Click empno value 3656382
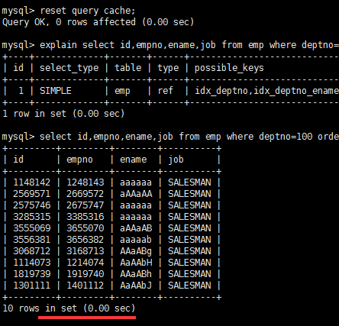 [x=86, y=240]
